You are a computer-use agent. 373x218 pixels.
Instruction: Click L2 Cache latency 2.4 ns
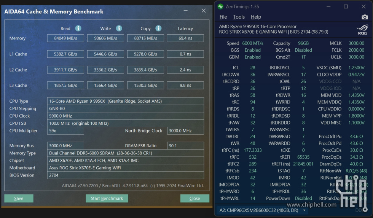[185, 70]
